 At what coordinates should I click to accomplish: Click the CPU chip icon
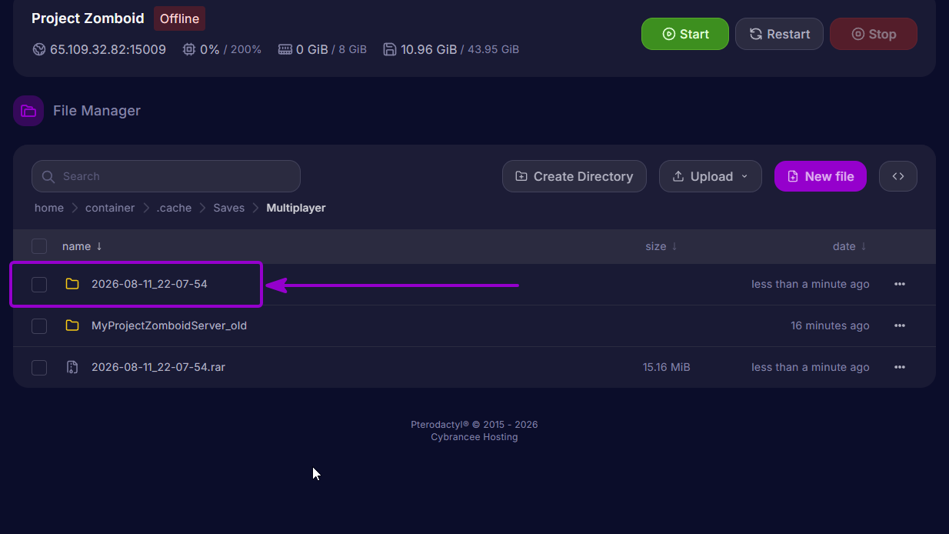click(x=189, y=49)
